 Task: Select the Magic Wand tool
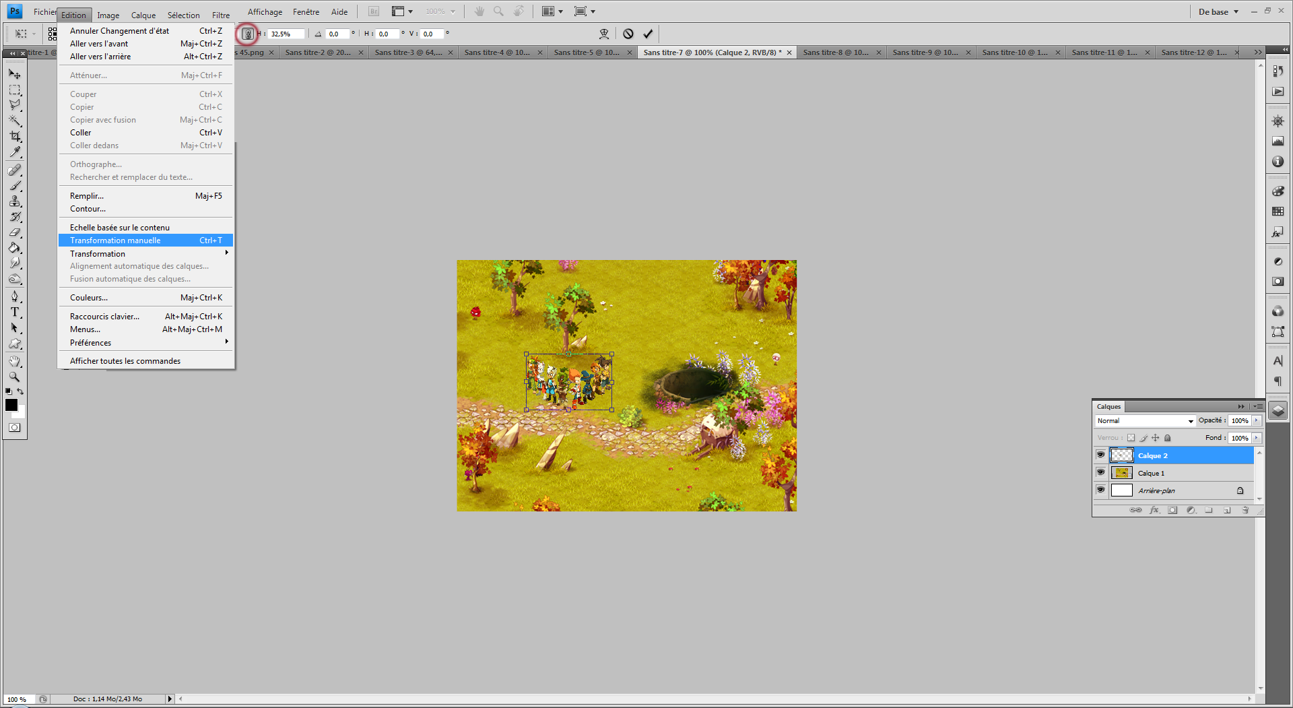tap(14, 121)
